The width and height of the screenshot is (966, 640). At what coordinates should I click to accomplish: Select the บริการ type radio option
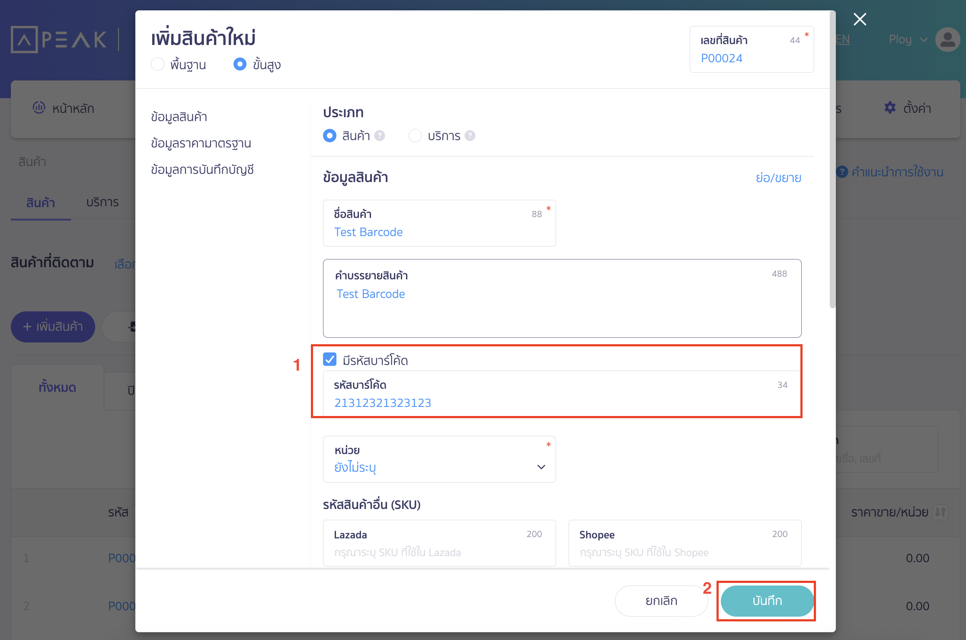point(415,135)
